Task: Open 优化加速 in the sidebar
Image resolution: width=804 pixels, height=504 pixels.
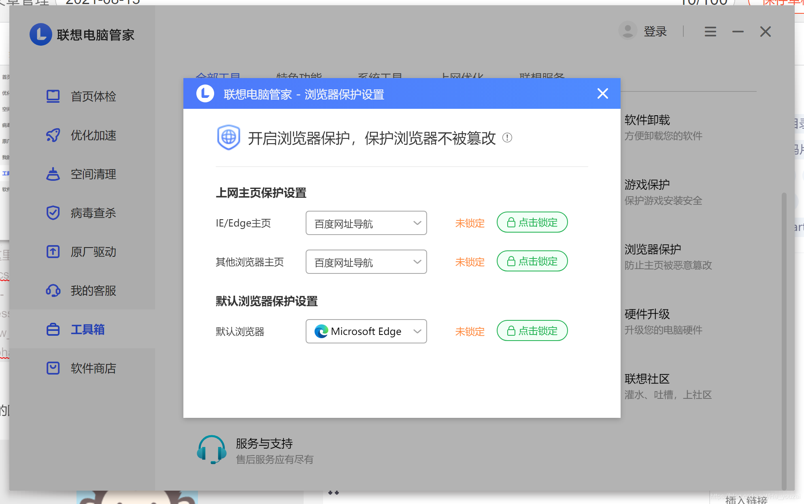Action: coord(82,135)
